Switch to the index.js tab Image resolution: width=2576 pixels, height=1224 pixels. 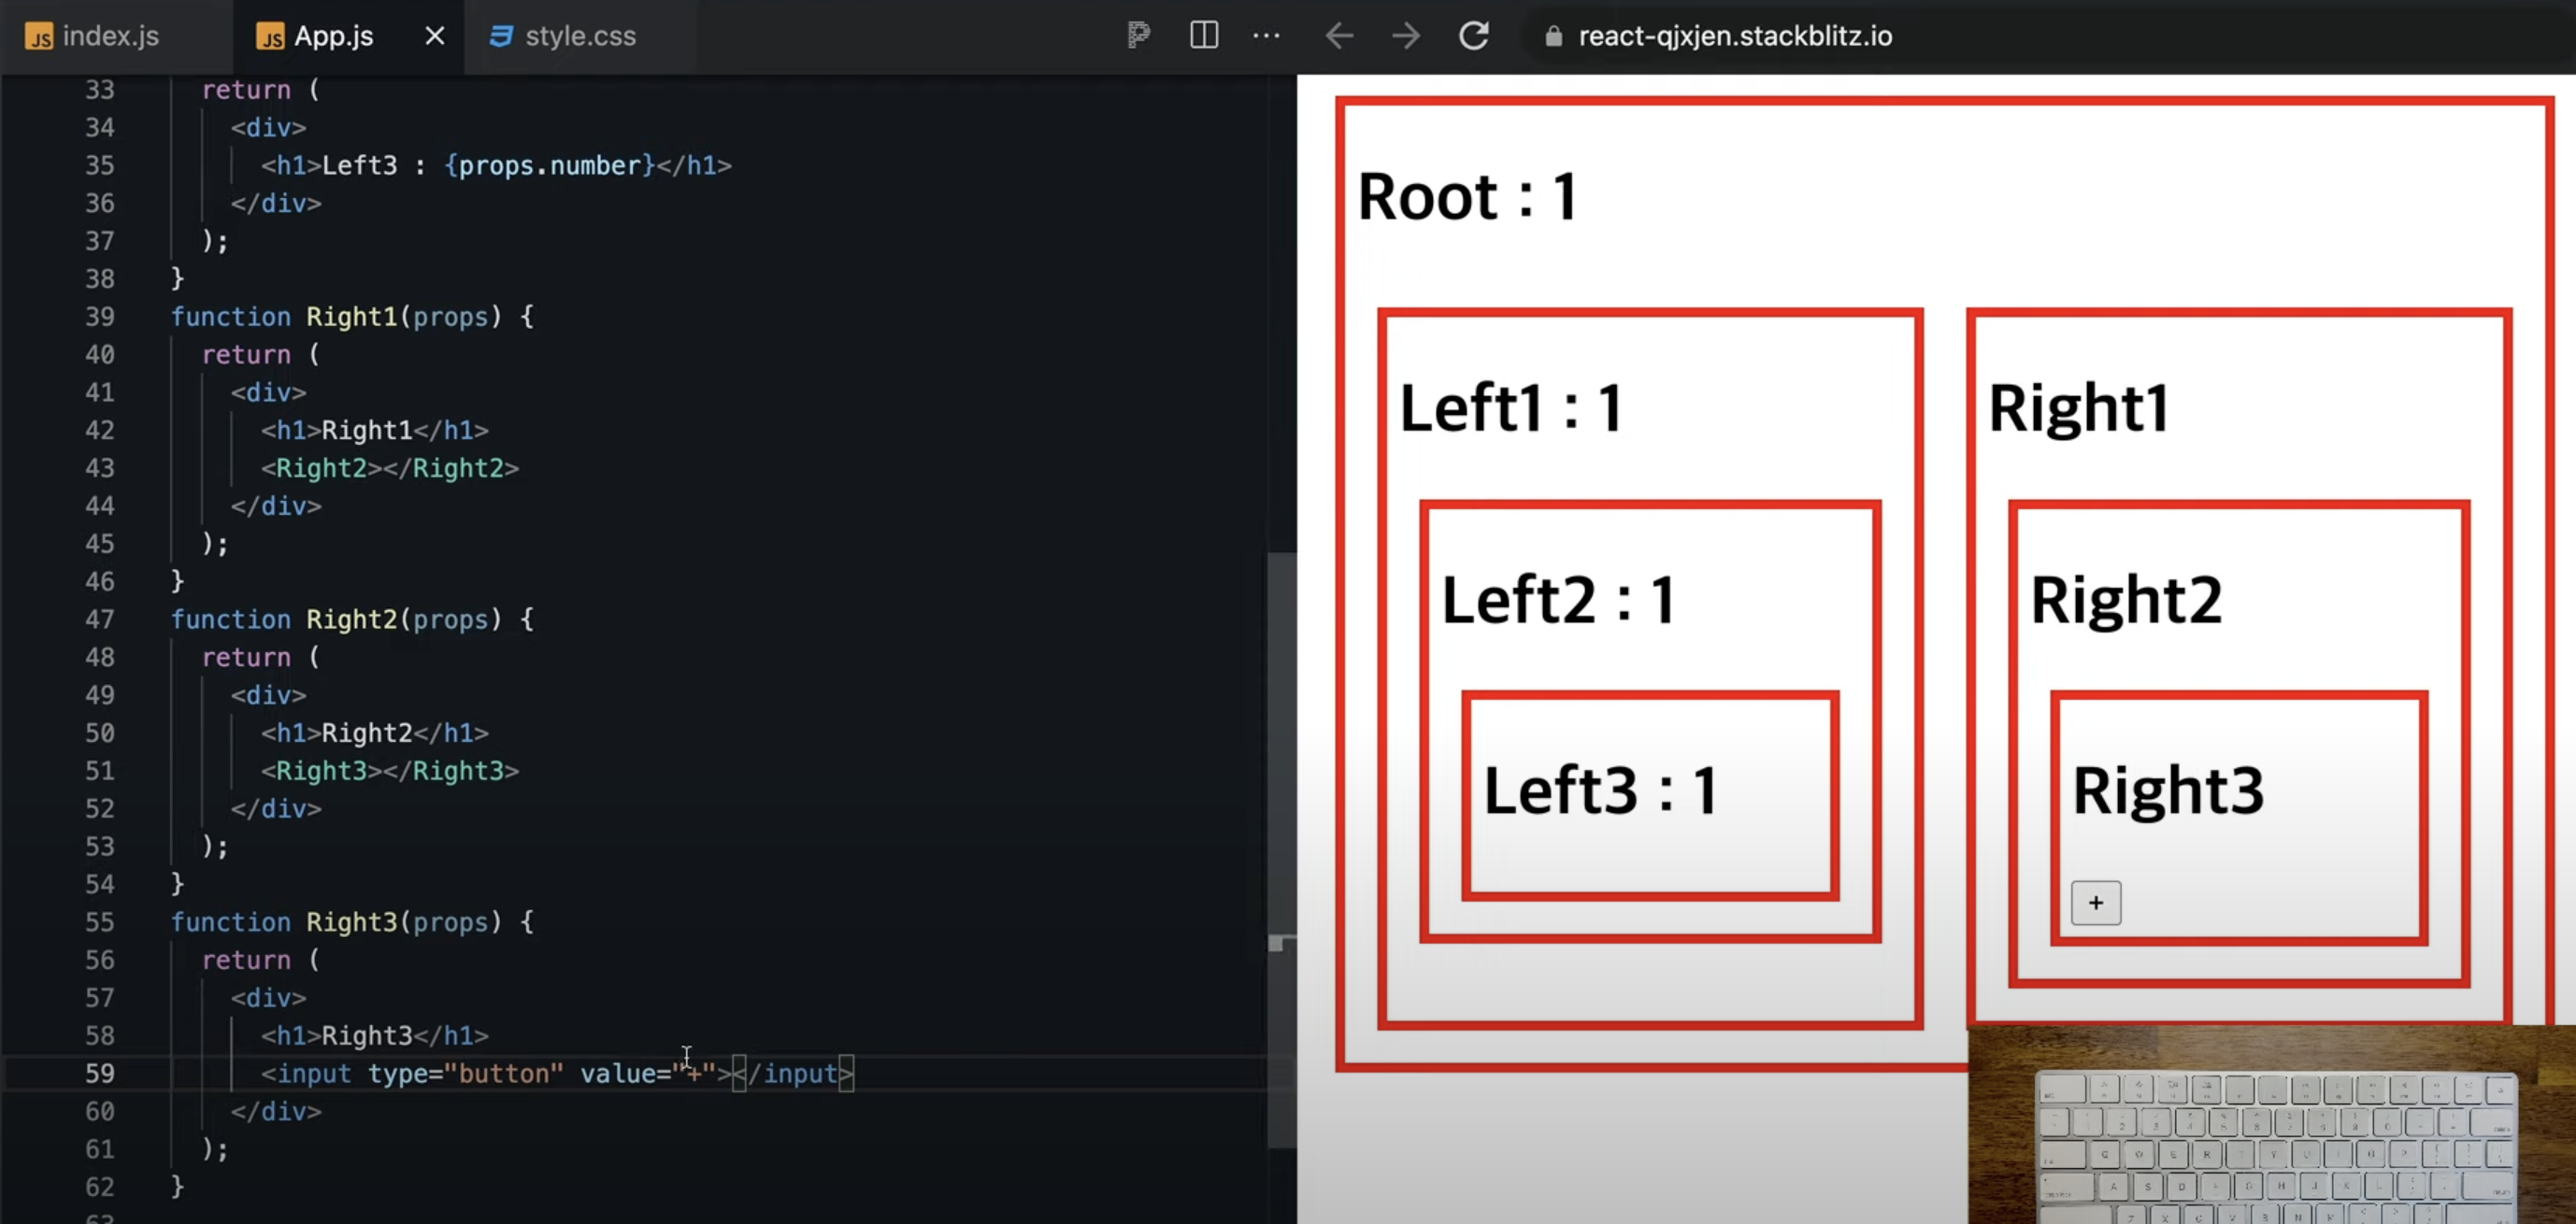[x=109, y=36]
